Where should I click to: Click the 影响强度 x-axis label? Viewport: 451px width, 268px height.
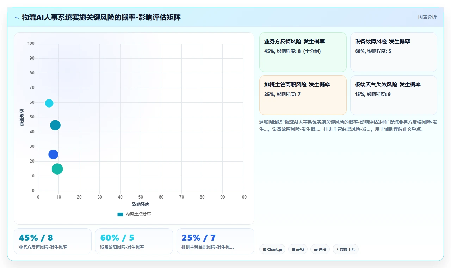pos(141,205)
